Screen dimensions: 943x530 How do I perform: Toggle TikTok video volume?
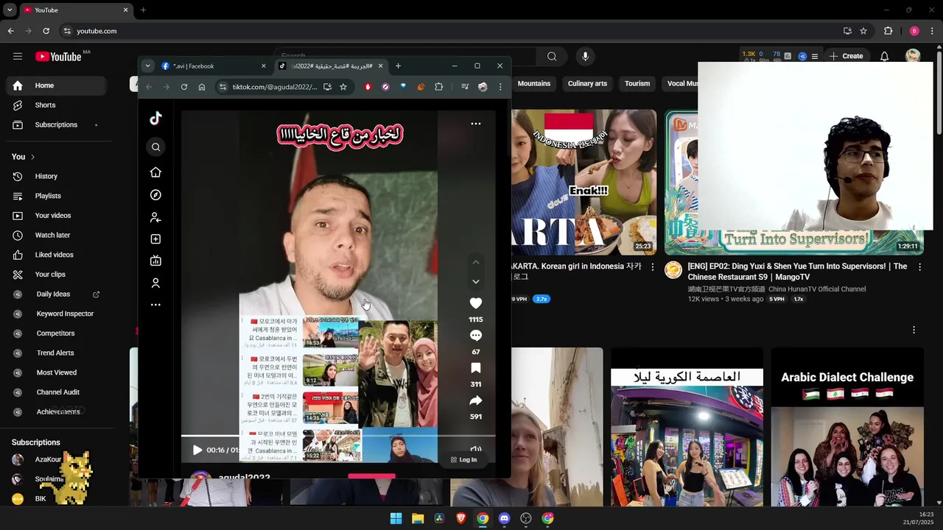click(x=476, y=449)
